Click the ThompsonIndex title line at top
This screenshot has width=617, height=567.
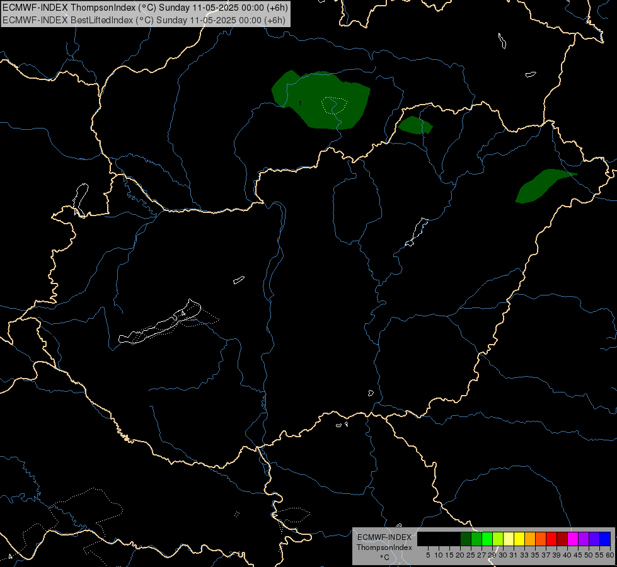click(145, 8)
